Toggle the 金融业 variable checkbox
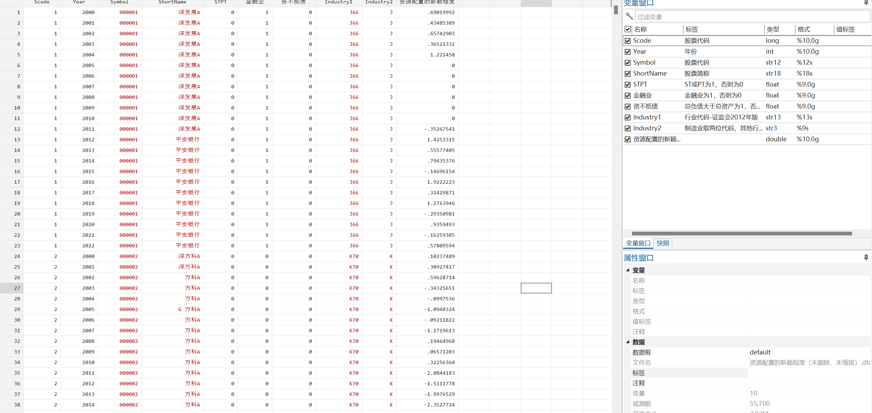This screenshot has height=413, width=872. (x=627, y=95)
